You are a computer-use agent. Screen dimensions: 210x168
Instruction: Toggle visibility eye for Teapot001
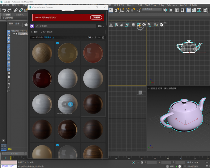[14, 34]
